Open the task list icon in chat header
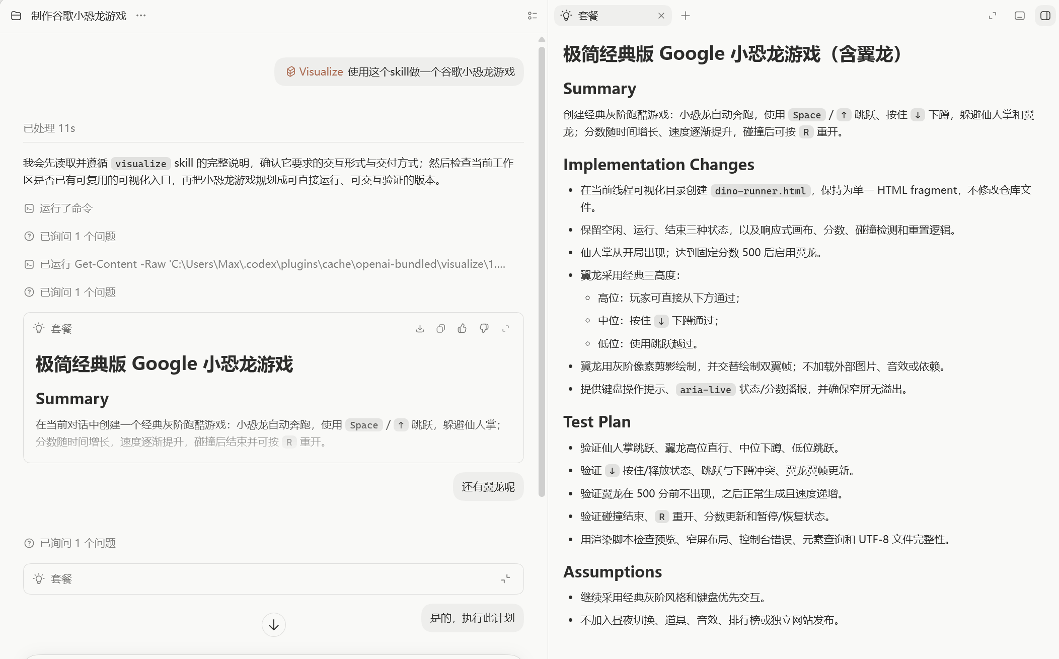 click(x=533, y=16)
